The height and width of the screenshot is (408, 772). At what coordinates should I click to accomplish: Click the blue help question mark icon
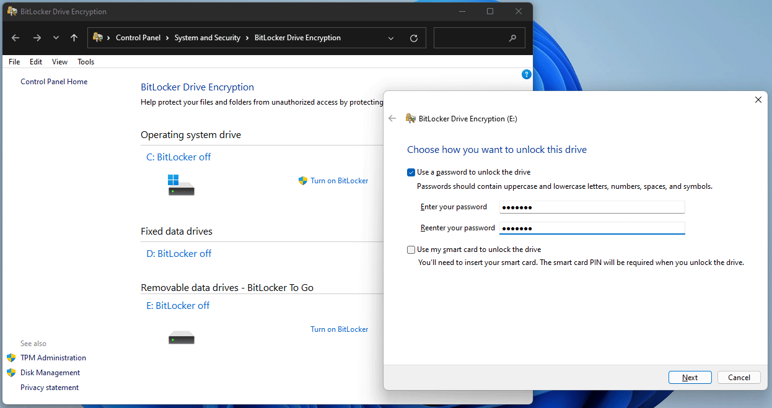pos(527,74)
